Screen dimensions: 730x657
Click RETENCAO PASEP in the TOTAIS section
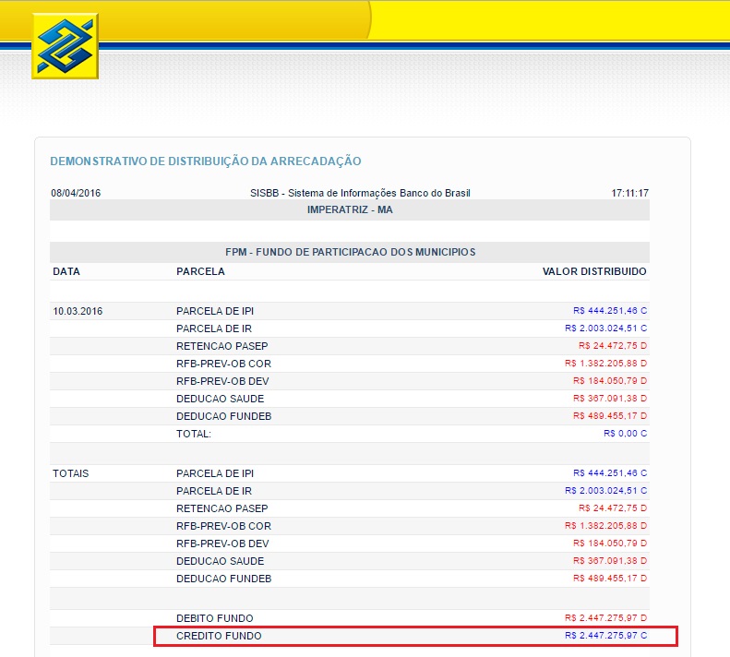pos(221,508)
